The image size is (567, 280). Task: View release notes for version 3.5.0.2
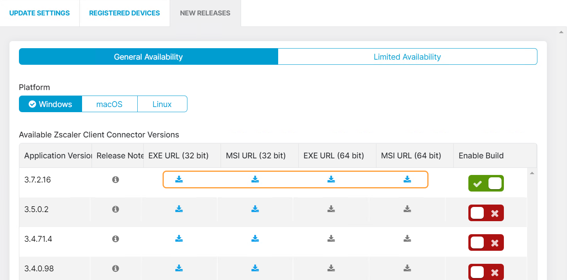115,209
